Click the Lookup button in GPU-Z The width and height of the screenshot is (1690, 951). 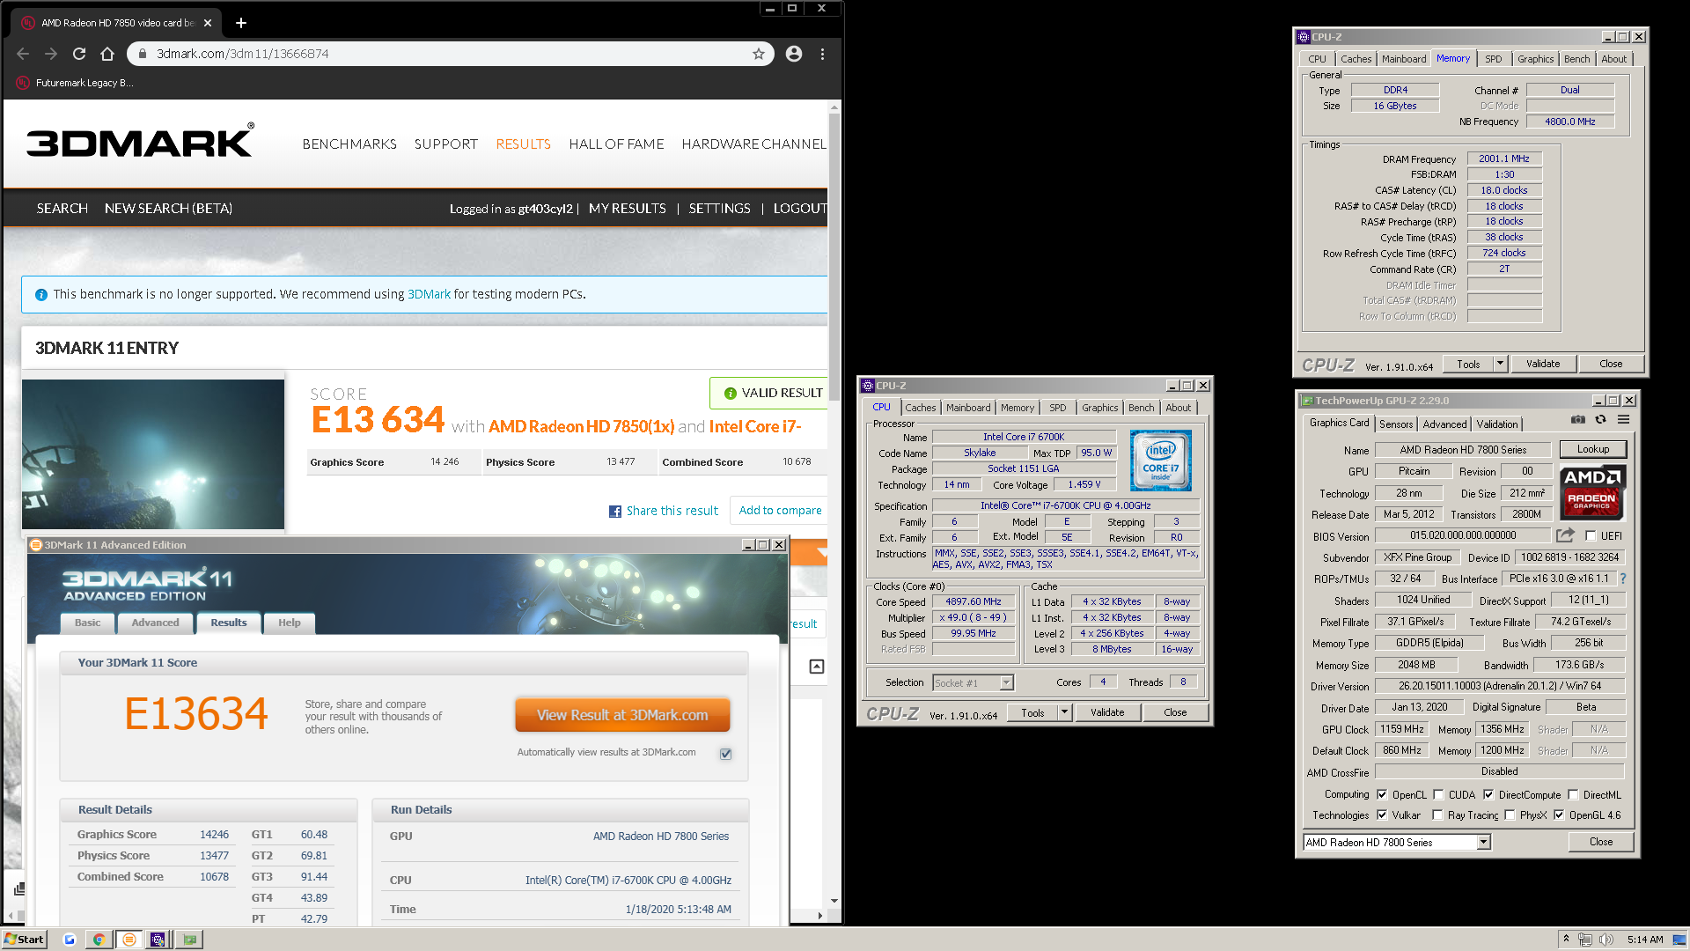pyautogui.click(x=1592, y=449)
